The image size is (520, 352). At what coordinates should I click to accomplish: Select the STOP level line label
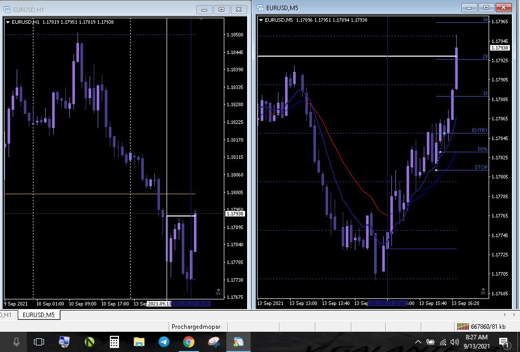tap(481, 167)
